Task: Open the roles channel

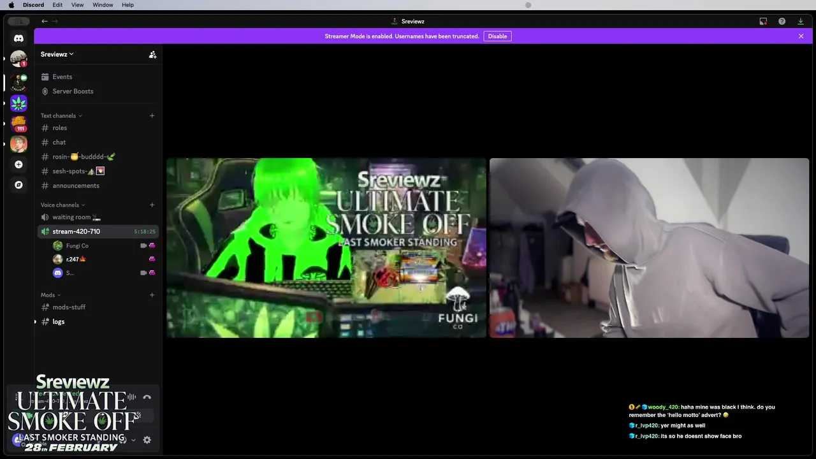Action: pyautogui.click(x=98, y=128)
